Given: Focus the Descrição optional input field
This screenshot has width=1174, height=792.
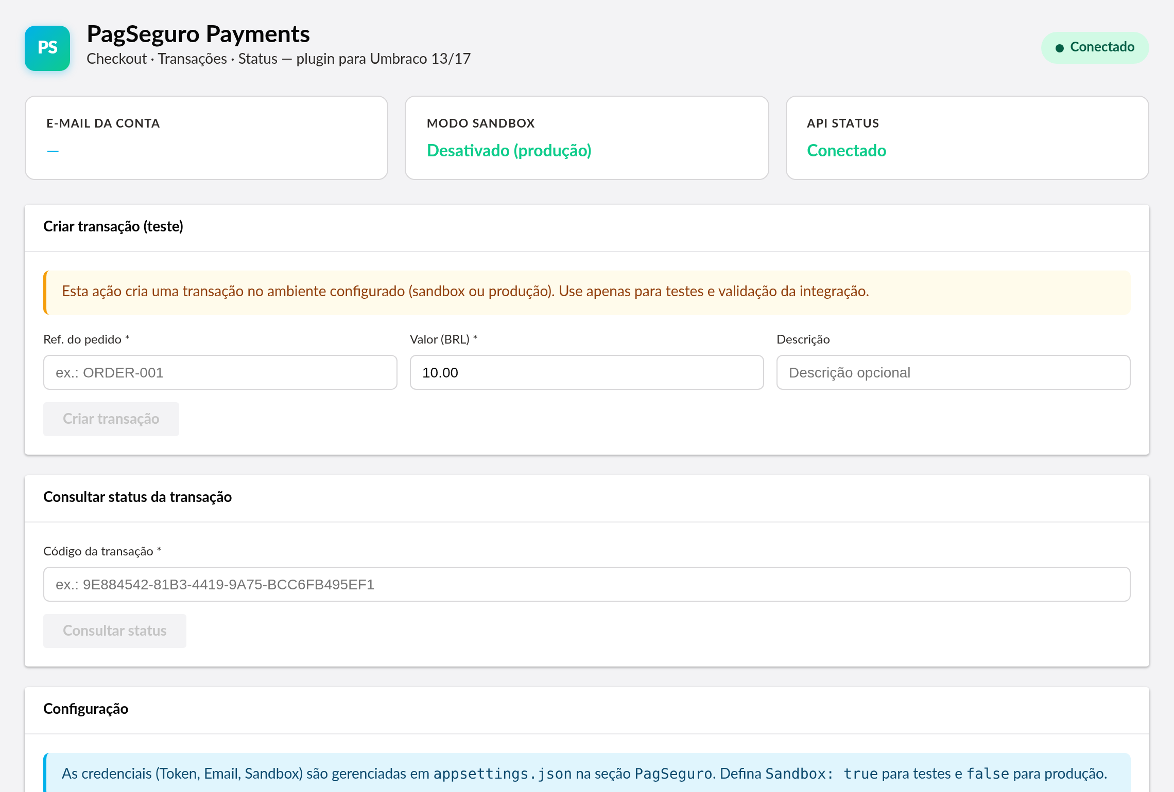Looking at the screenshot, I should (x=954, y=372).
